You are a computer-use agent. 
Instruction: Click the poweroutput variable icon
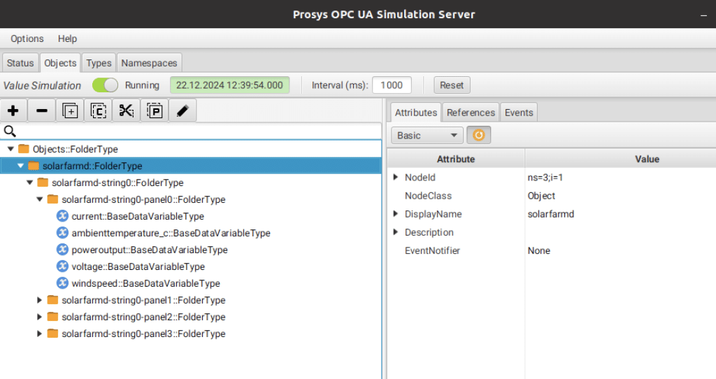pos(62,250)
